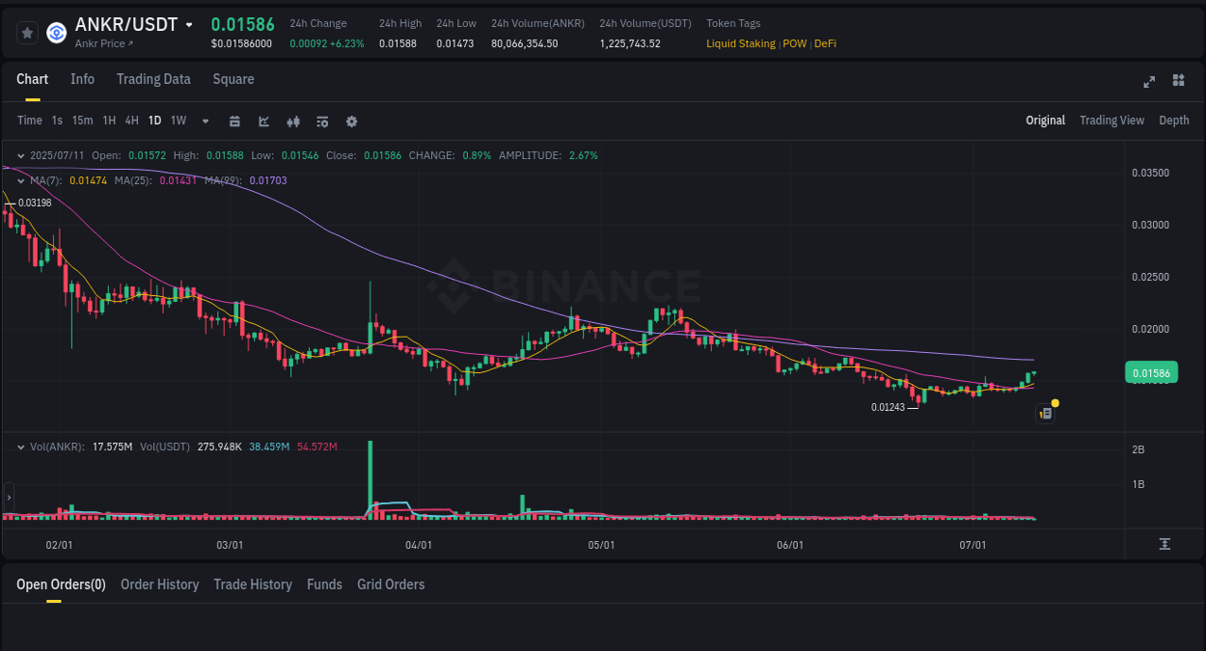The height and width of the screenshot is (651, 1206).
Task: Collapse the moving averages legend row
Action: point(21,180)
